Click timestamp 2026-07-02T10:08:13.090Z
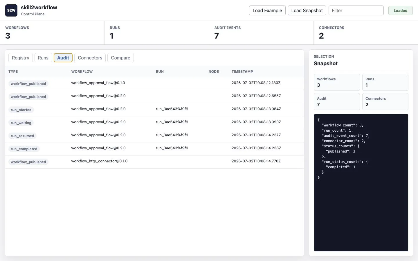The width and height of the screenshot is (418, 261). [x=256, y=122]
